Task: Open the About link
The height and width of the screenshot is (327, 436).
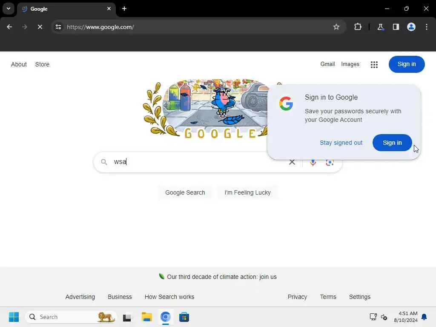Action: (19, 64)
